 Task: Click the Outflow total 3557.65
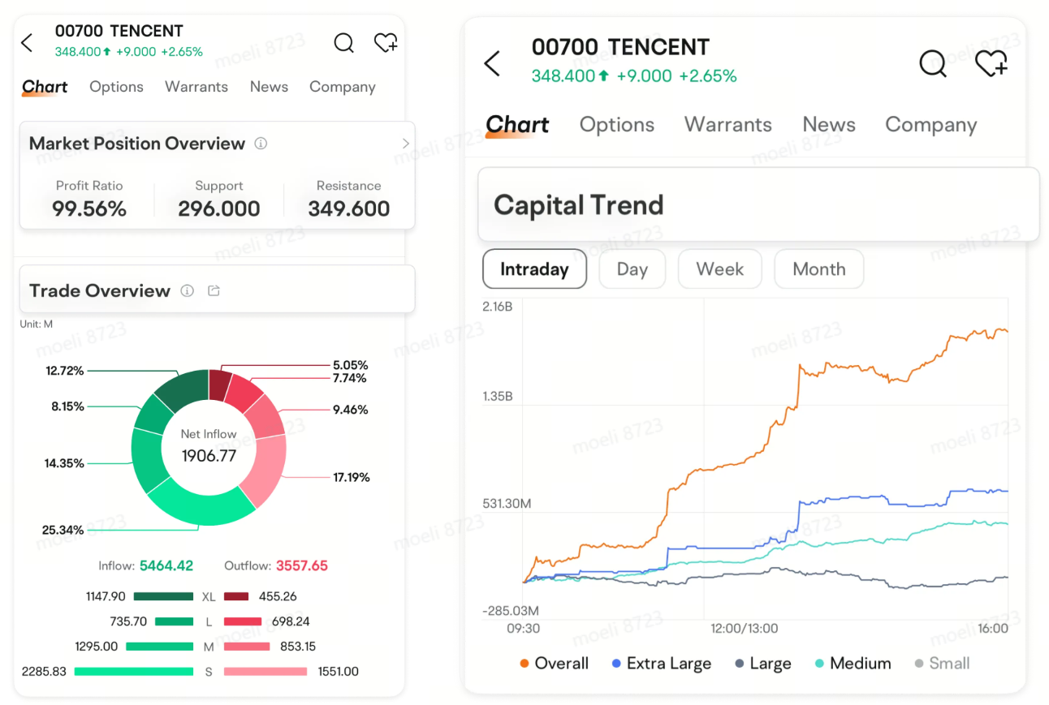pos(302,565)
